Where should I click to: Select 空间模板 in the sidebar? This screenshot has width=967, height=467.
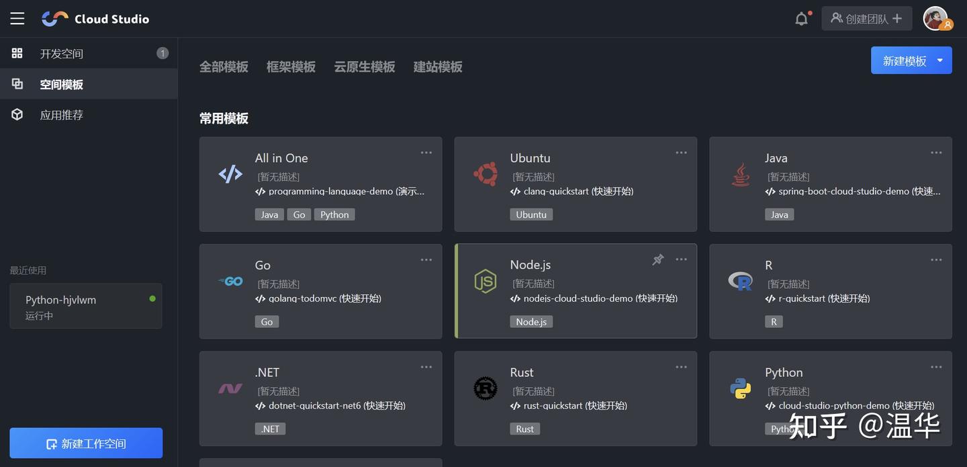[x=89, y=84]
